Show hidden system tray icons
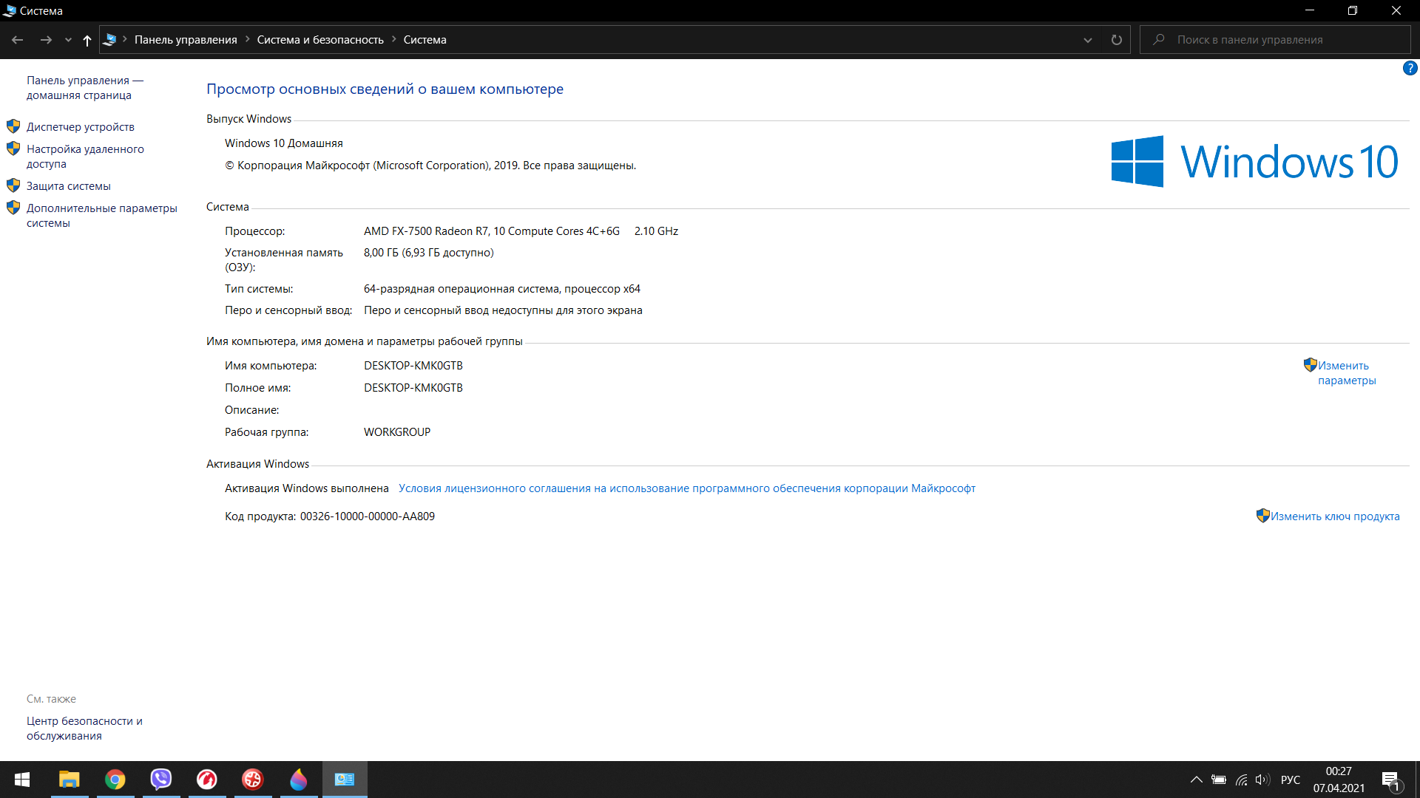 coord(1196,780)
